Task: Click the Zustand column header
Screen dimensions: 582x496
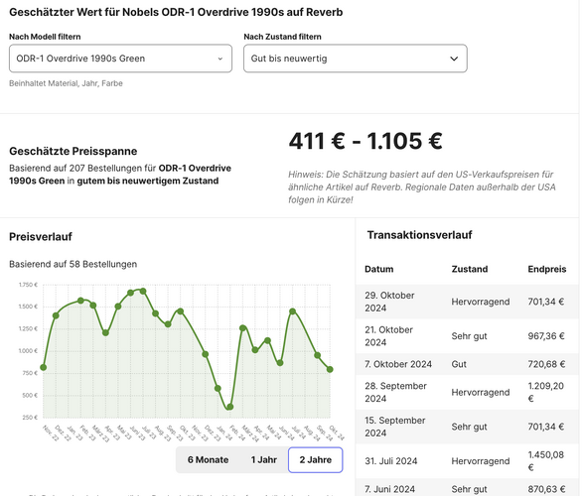Action: 470,269
